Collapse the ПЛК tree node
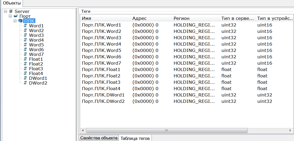 tap(15, 21)
